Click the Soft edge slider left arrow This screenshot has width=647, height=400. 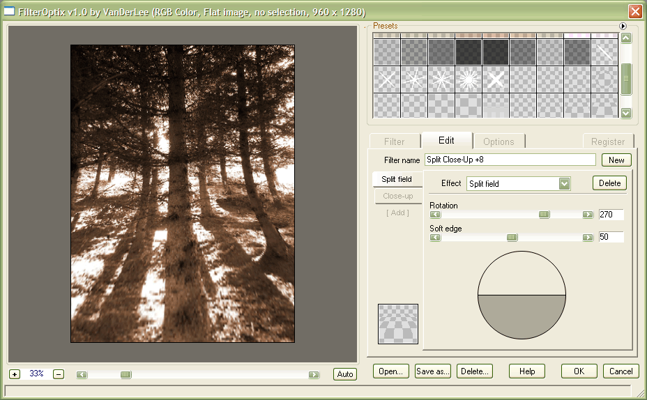[435, 238]
